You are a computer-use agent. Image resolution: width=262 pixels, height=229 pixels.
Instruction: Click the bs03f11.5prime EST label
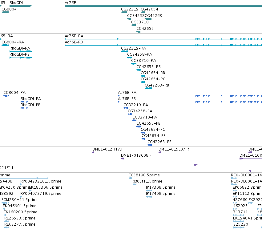[x=147, y=181]
